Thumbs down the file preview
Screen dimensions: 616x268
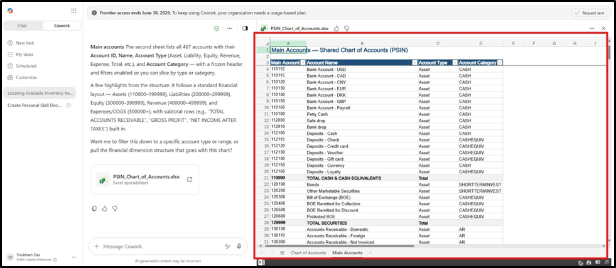pyautogui.click(x=347, y=28)
